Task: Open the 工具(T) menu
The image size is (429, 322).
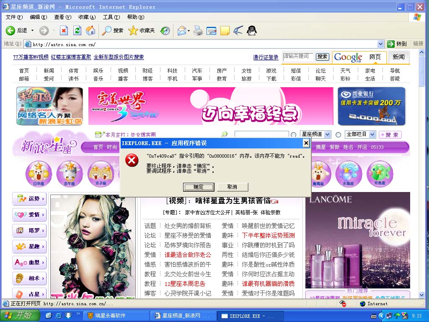Action: [x=111, y=17]
